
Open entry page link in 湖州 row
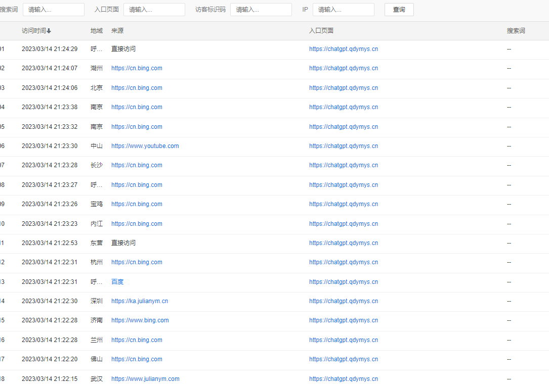(344, 68)
